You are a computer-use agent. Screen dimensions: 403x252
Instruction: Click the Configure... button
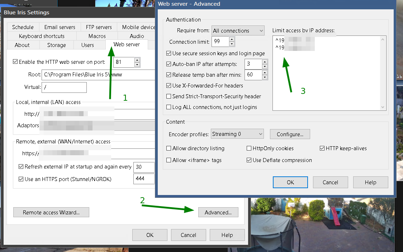coord(290,134)
